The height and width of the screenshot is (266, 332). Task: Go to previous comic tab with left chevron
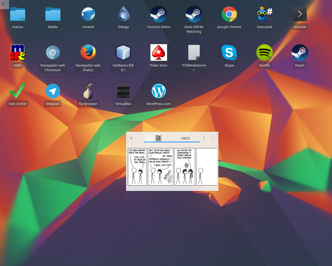click(204, 138)
